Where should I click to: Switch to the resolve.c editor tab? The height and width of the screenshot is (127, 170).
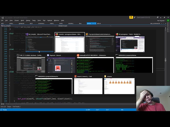tap(71, 23)
